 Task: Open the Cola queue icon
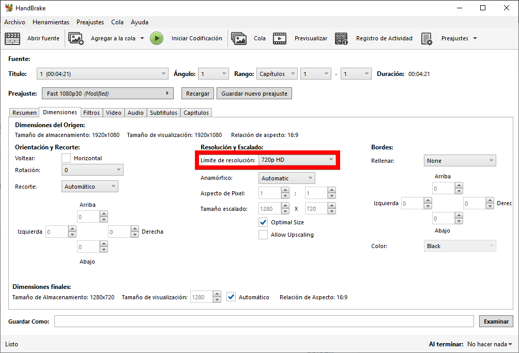[239, 38]
